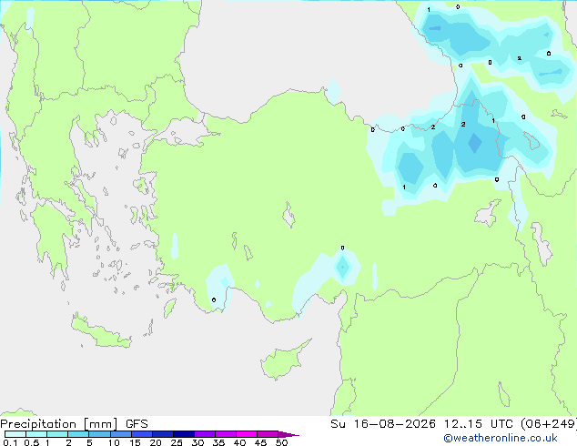Click the '12..15 UTC' time text
The image size is (577, 446).
pyautogui.click(x=479, y=424)
